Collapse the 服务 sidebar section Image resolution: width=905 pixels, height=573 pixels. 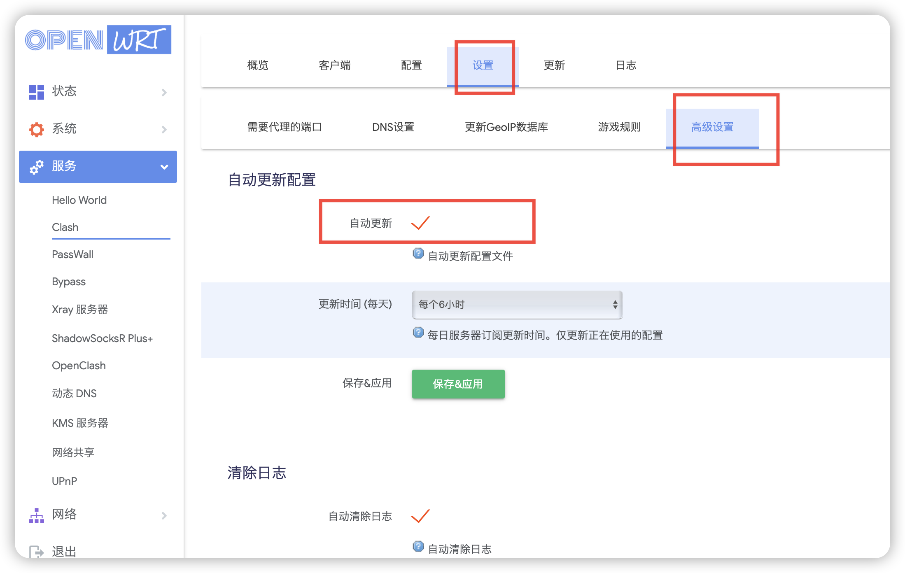pos(164,167)
